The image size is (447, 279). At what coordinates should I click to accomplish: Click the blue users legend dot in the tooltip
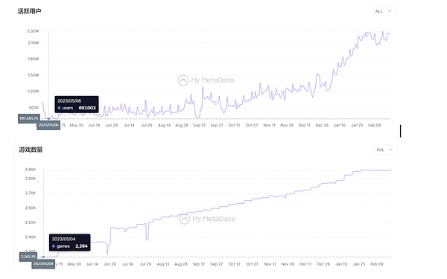60,108
